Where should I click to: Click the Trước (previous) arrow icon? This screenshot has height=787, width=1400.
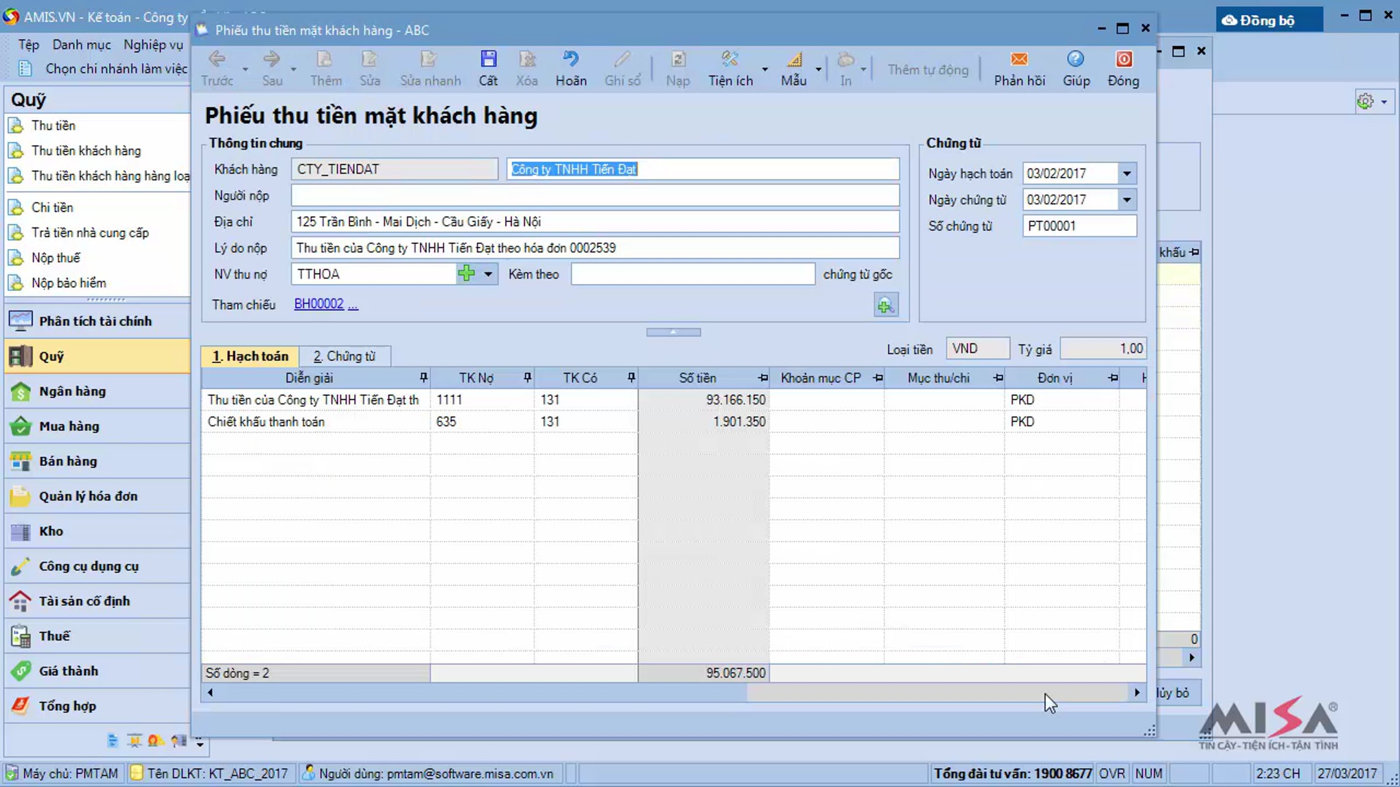click(x=217, y=59)
